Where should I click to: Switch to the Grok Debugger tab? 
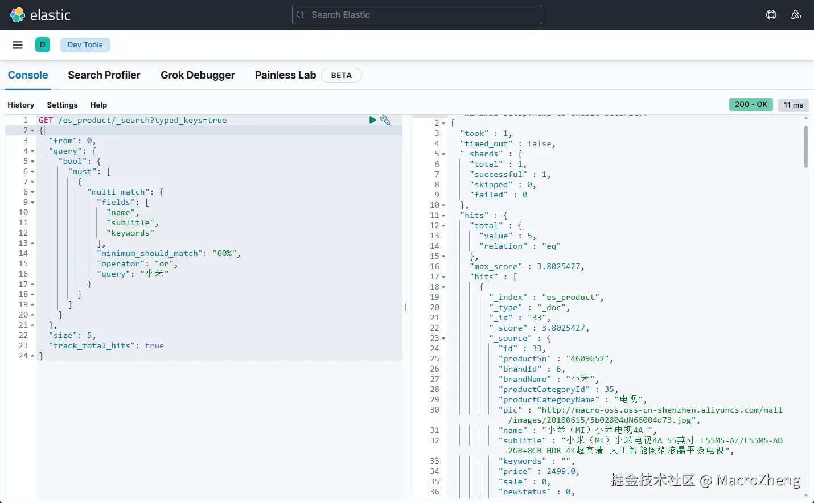point(198,75)
